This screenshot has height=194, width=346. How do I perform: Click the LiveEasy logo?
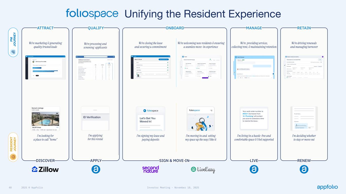[203, 170]
